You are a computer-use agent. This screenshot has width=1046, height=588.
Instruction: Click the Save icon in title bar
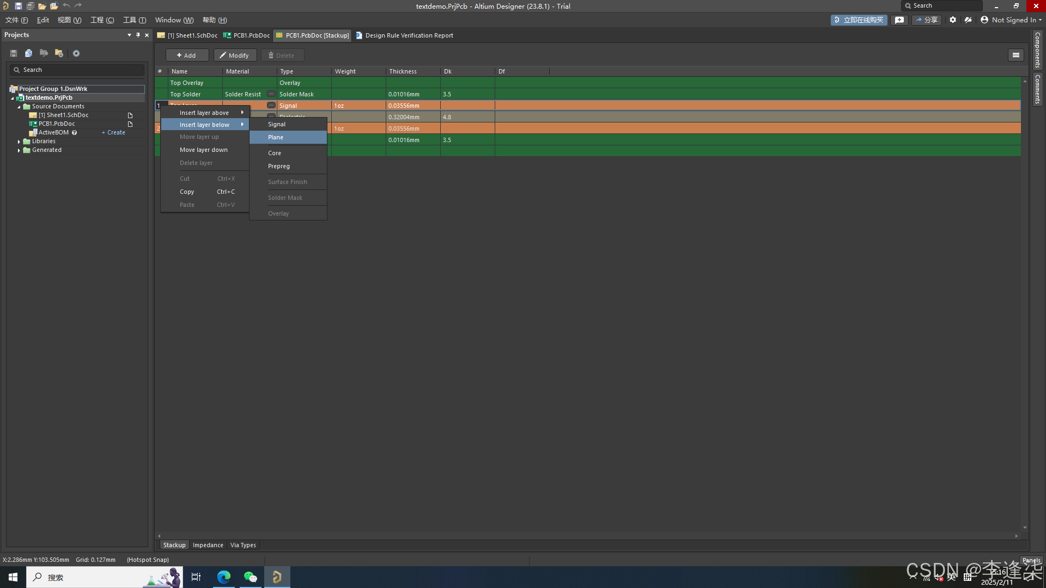18,6
